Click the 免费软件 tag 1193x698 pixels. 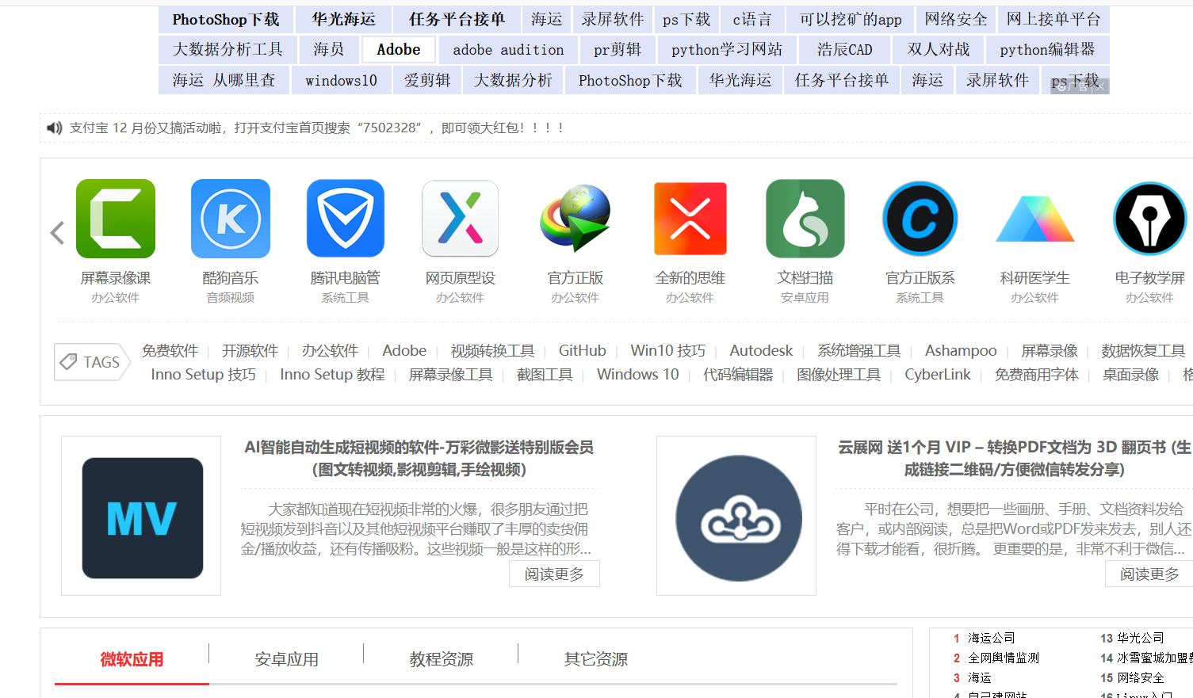coord(170,350)
